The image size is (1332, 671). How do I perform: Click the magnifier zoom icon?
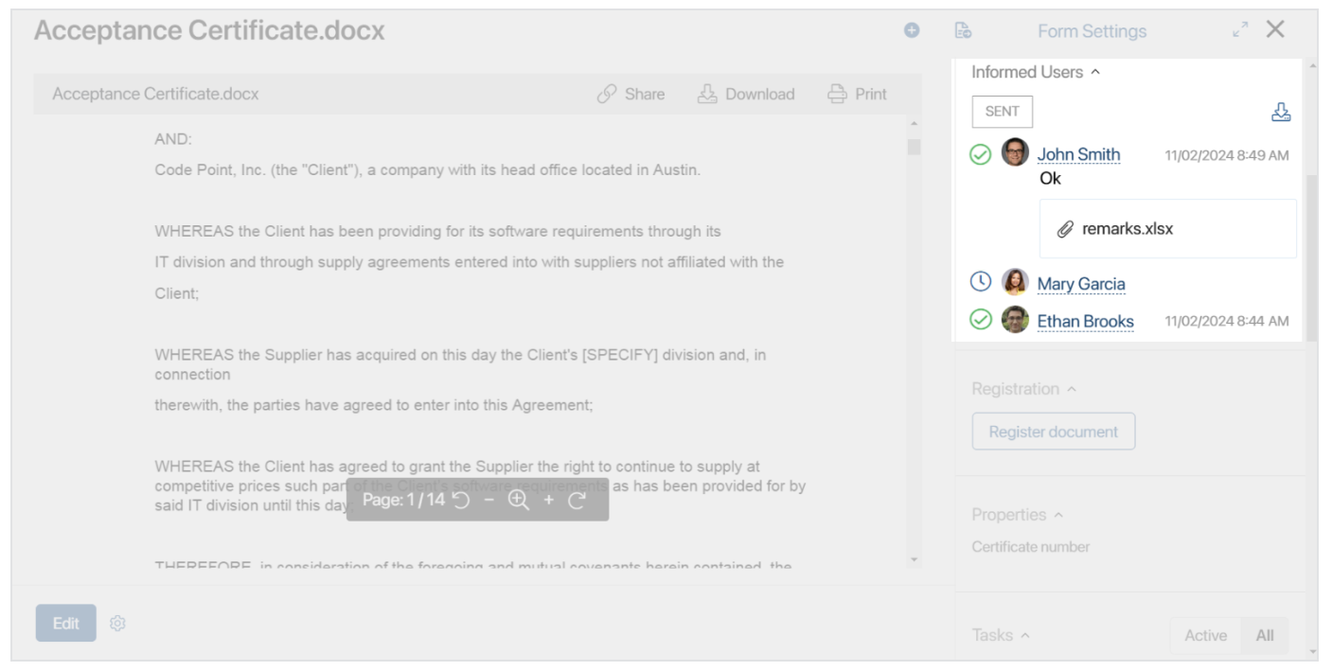click(x=518, y=500)
